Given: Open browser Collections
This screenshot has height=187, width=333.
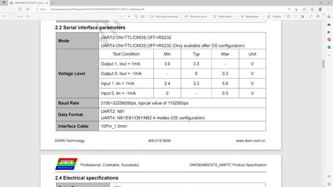Looking at the screenshot, I should click(x=312, y=9).
